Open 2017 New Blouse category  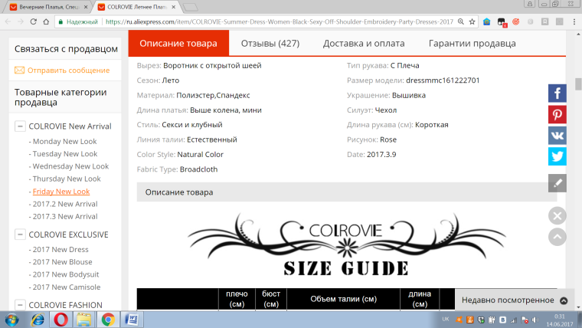point(62,262)
